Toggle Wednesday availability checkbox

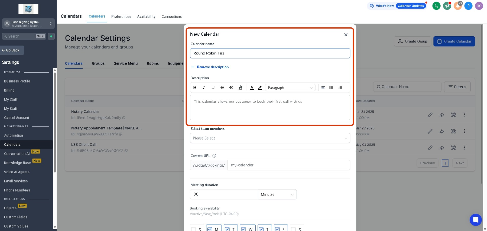click(243, 229)
